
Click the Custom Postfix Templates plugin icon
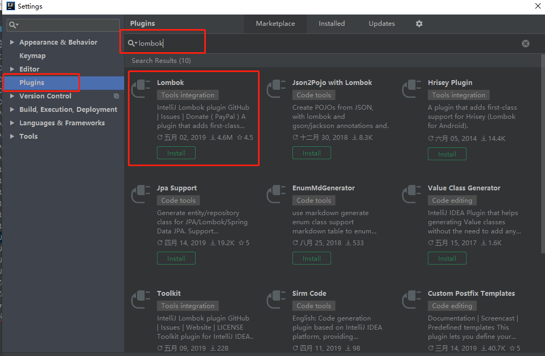[x=412, y=300]
